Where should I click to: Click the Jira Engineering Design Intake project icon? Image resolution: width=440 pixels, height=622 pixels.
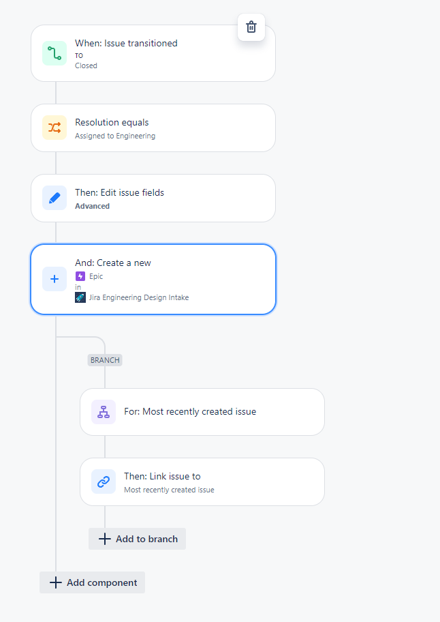[x=80, y=297]
